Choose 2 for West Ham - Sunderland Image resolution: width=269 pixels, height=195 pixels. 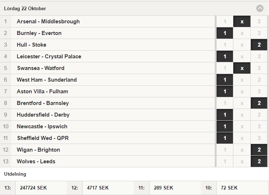pyautogui.click(x=259, y=80)
